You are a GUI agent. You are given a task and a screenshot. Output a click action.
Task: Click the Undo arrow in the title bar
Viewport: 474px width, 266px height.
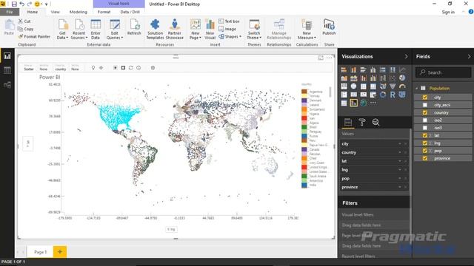[21, 4]
